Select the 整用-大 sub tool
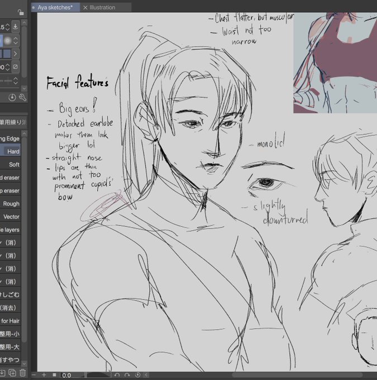 10,347
